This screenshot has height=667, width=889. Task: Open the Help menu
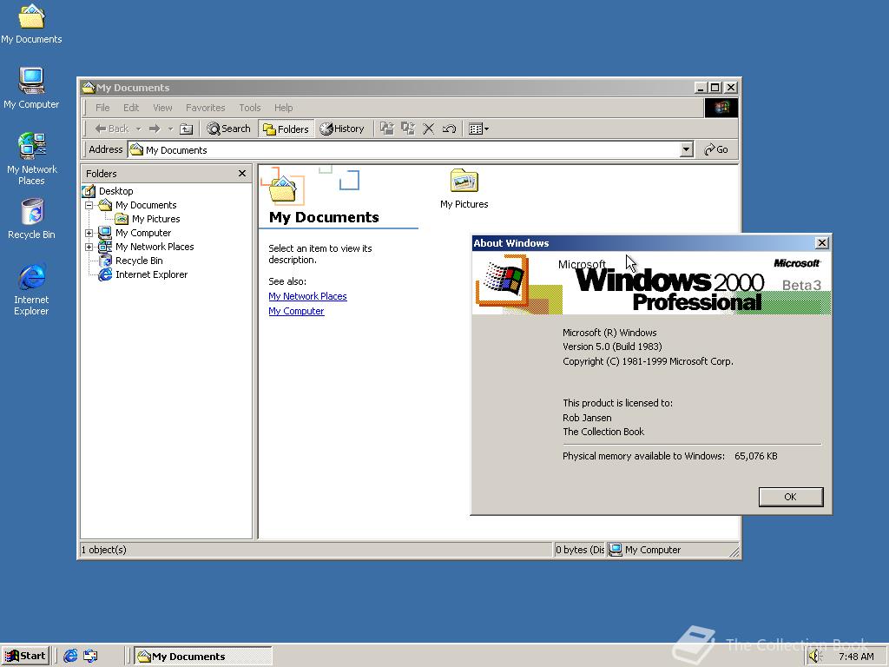click(284, 108)
